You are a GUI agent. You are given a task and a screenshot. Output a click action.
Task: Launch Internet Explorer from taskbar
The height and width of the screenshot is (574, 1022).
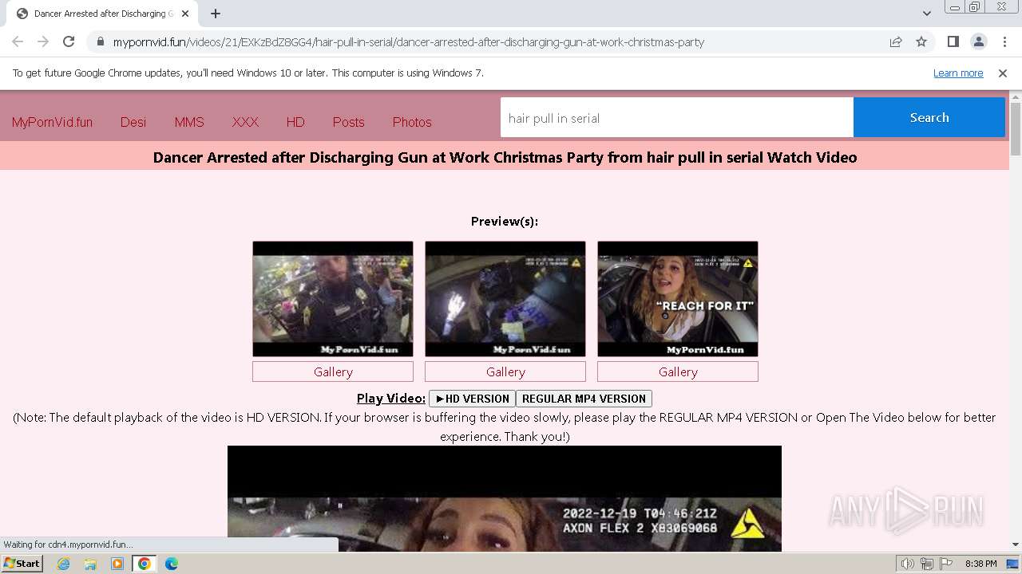[63, 564]
